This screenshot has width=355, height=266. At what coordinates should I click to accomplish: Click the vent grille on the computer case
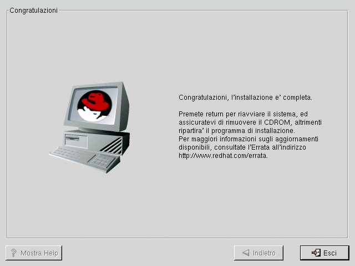(113, 145)
